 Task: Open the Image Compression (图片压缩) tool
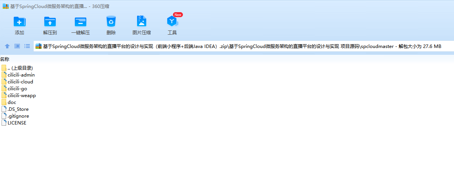coord(142,21)
